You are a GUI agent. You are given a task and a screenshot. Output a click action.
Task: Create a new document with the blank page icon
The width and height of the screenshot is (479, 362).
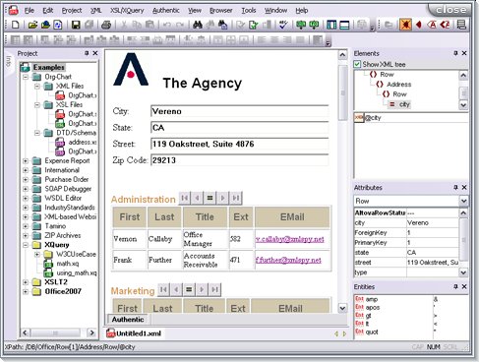(x=15, y=25)
